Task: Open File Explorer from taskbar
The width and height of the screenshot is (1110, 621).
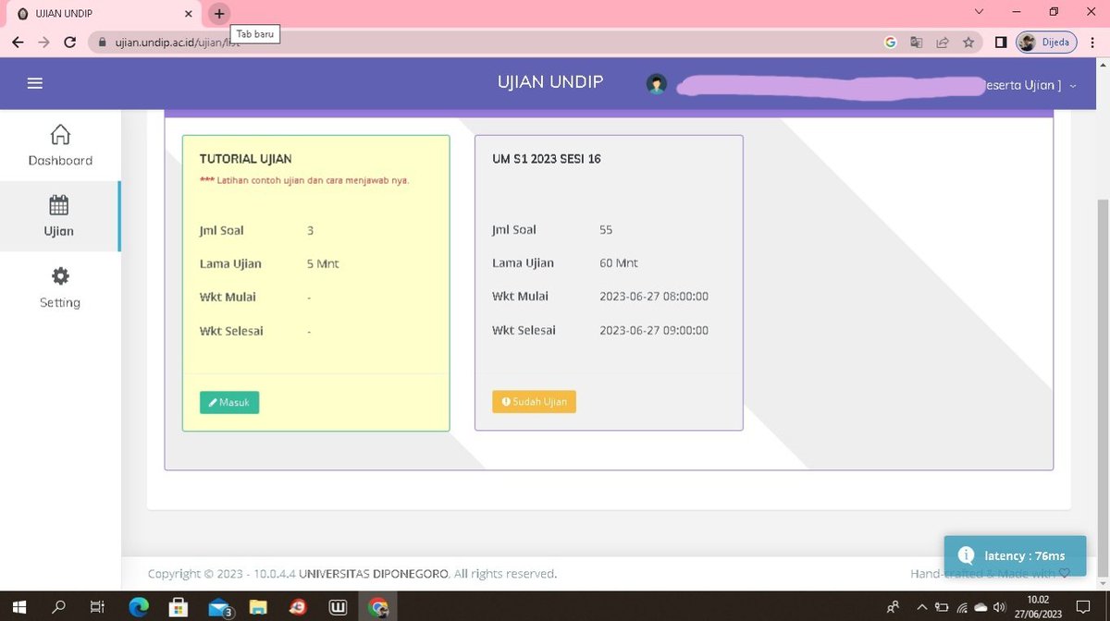Action: point(259,607)
